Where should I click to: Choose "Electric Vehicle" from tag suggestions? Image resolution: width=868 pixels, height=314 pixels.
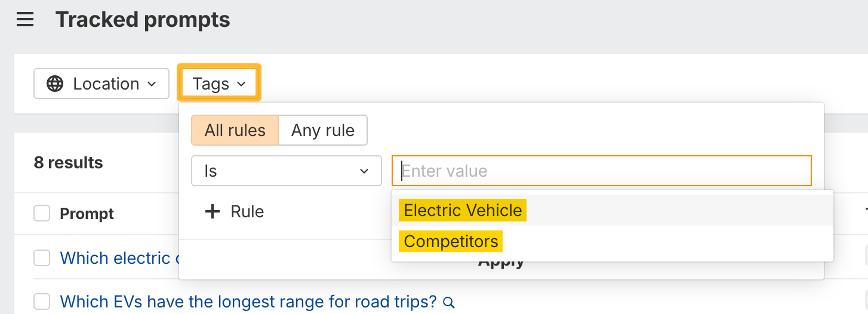[463, 210]
